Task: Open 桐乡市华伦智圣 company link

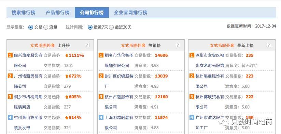Action: coord(119,61)
